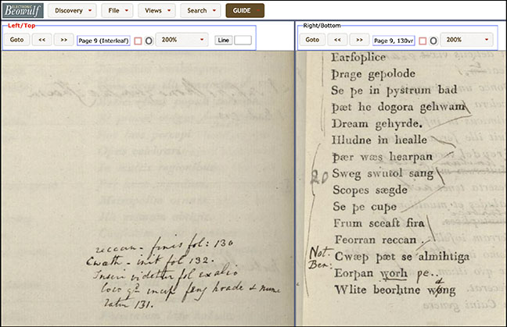
Task: Click Goto in Left/Top panel
Action: point(16,40)
